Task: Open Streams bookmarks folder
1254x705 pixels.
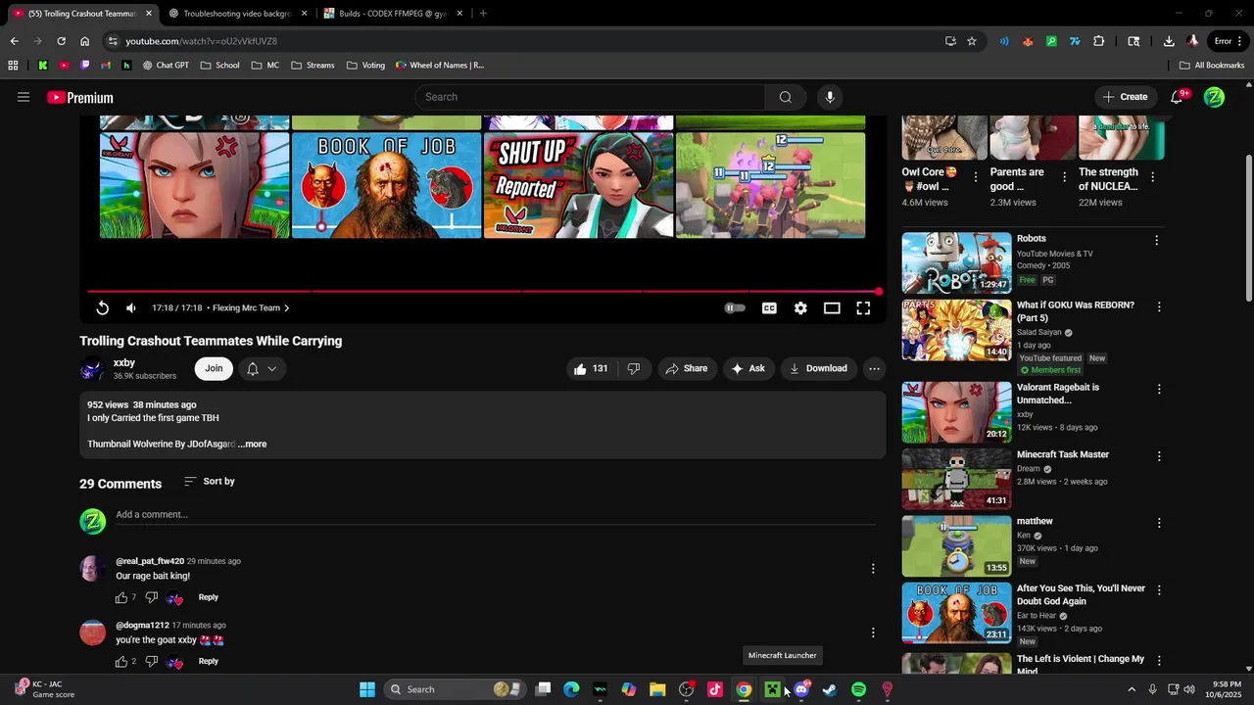Action: 313,66
